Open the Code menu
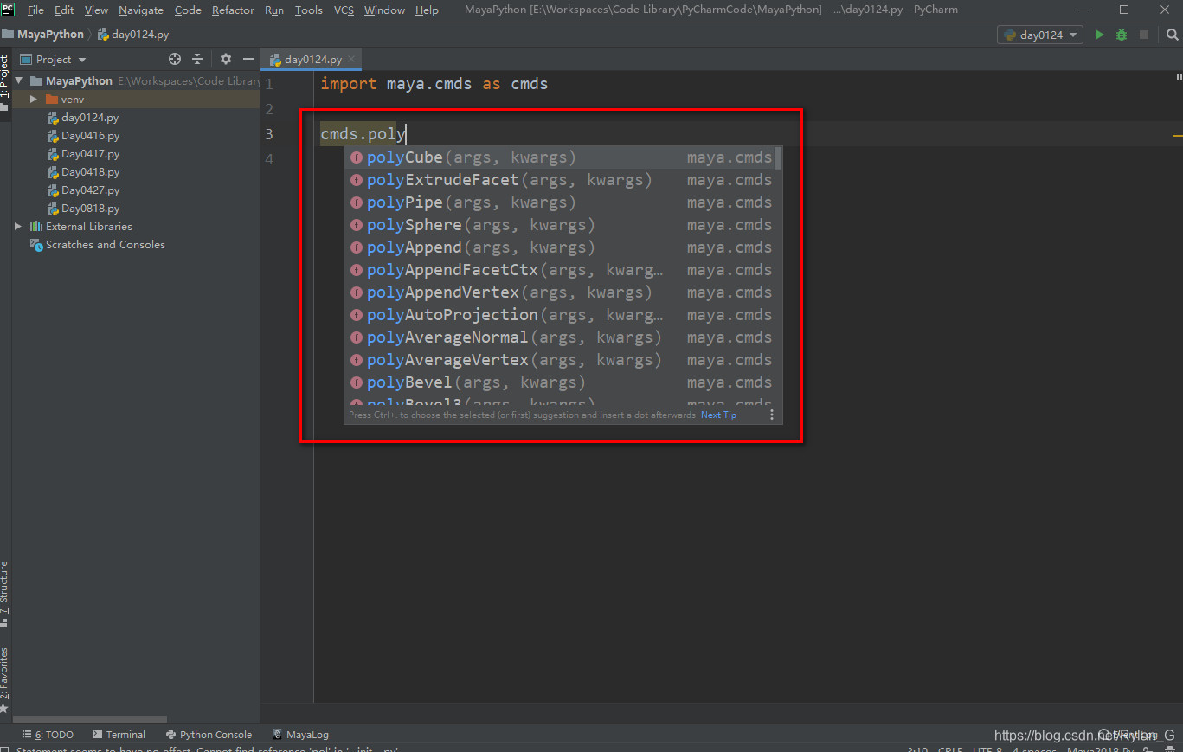The width and height of the screenshot is (1183, 752). (x=188, y=10)
